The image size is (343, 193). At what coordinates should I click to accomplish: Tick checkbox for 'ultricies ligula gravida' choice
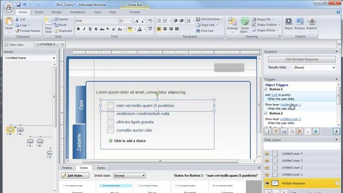110,122
